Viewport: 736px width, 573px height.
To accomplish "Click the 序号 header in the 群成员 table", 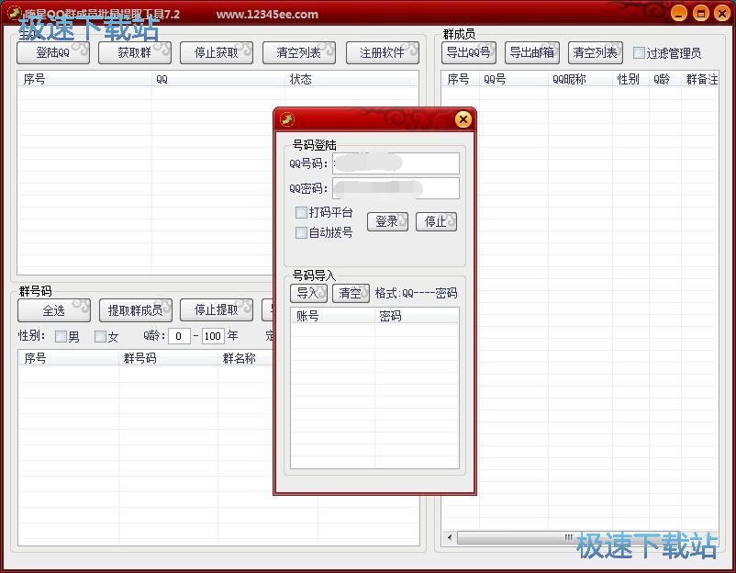I will coord(460,79).
